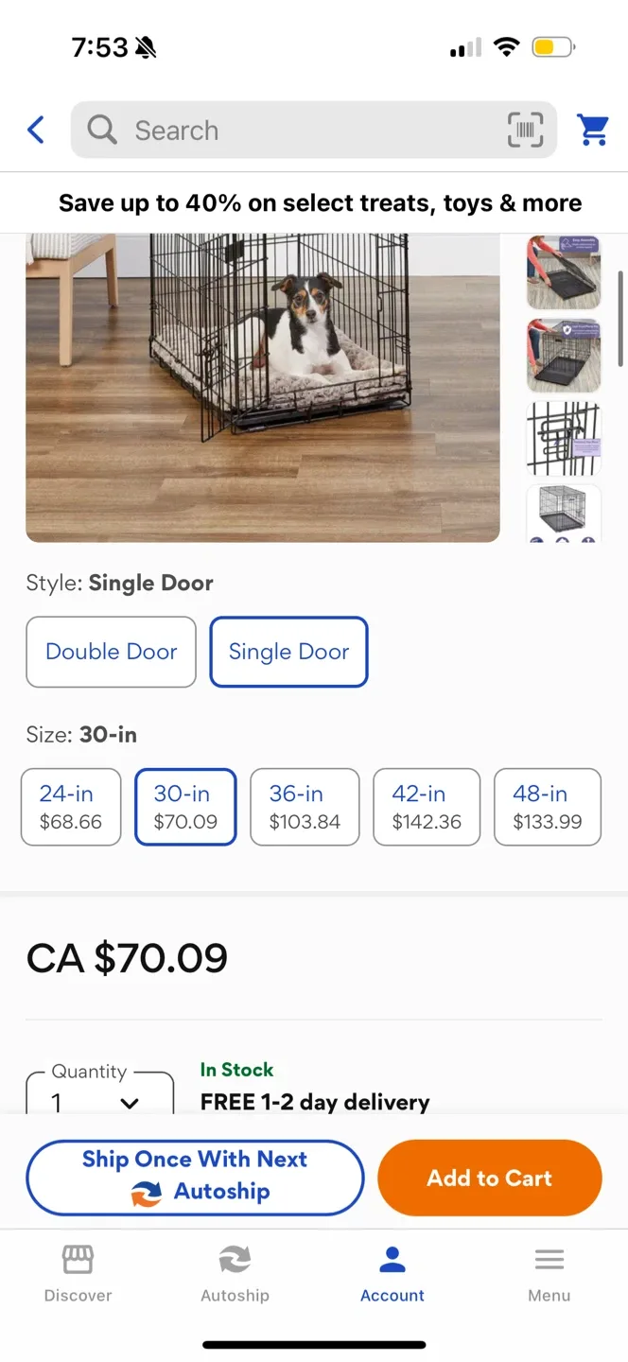
Task: Go to the Discover tab
Action: (78, 1273)
